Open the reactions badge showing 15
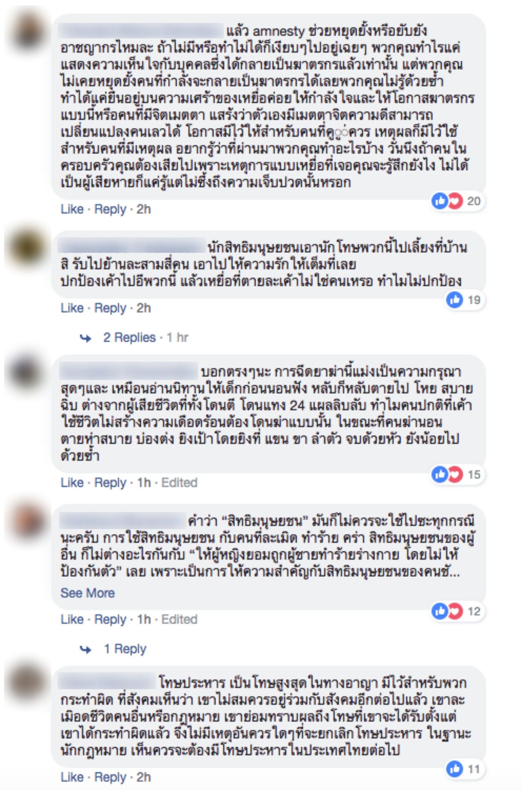 pyautogui.click(x=458, y=474)
